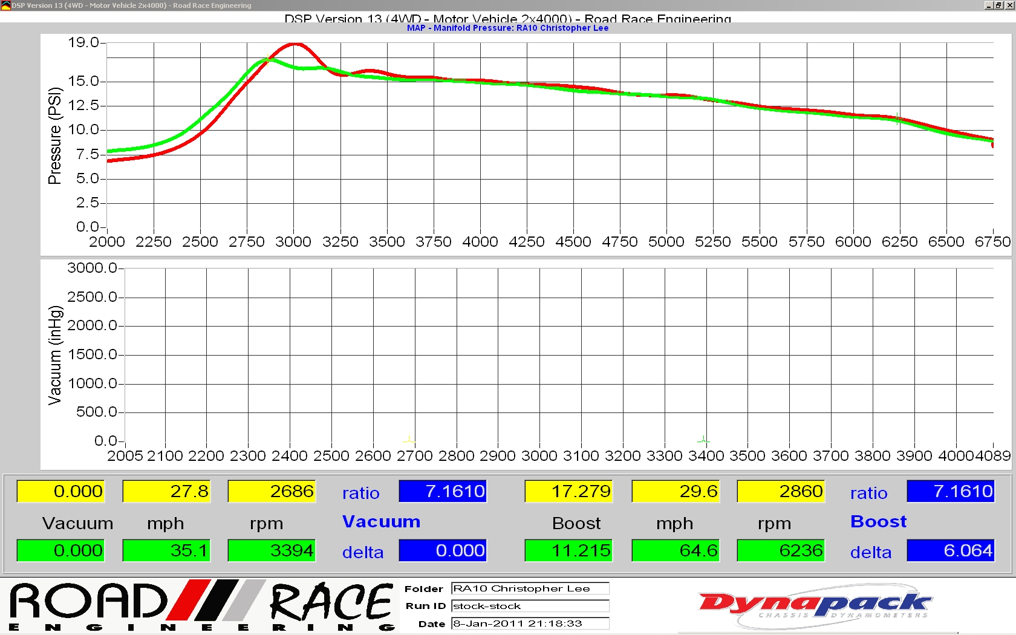This screenshot has width=1016, height=635.
Task: Click the MAP Manifold Pressure chart title
Action: point(507,28)
